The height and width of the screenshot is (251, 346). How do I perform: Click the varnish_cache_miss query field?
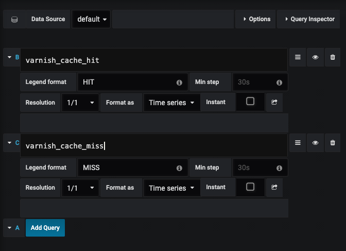click(154, 146)
